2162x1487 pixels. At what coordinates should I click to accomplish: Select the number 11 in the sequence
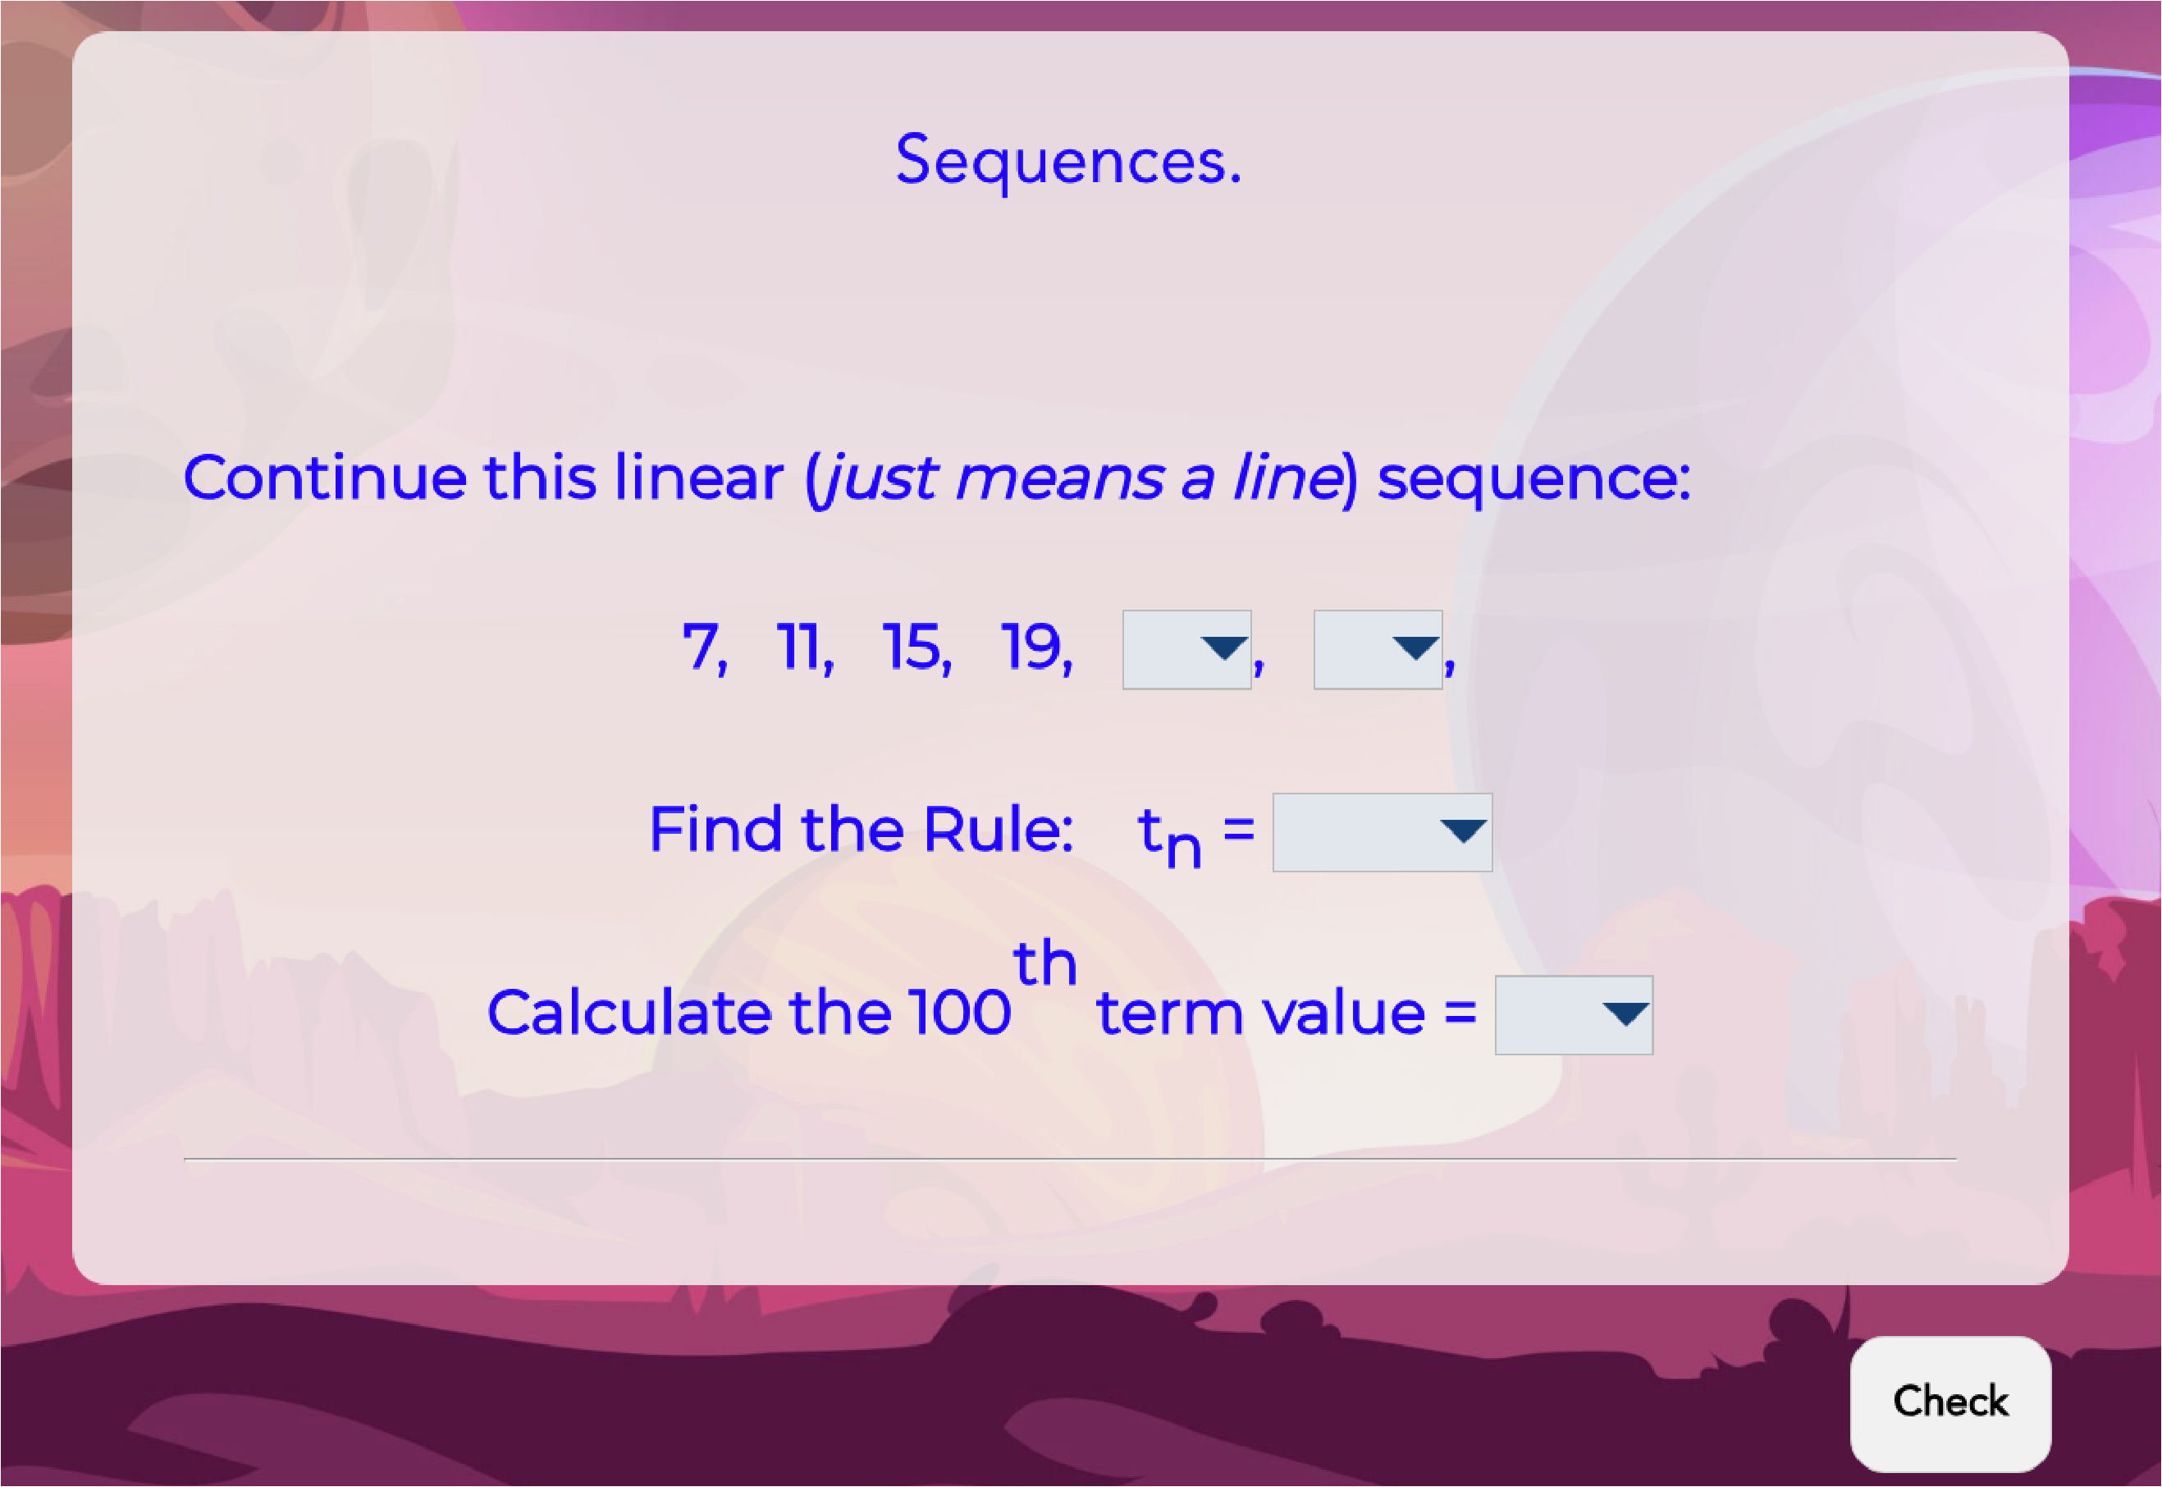coord(804,647)
